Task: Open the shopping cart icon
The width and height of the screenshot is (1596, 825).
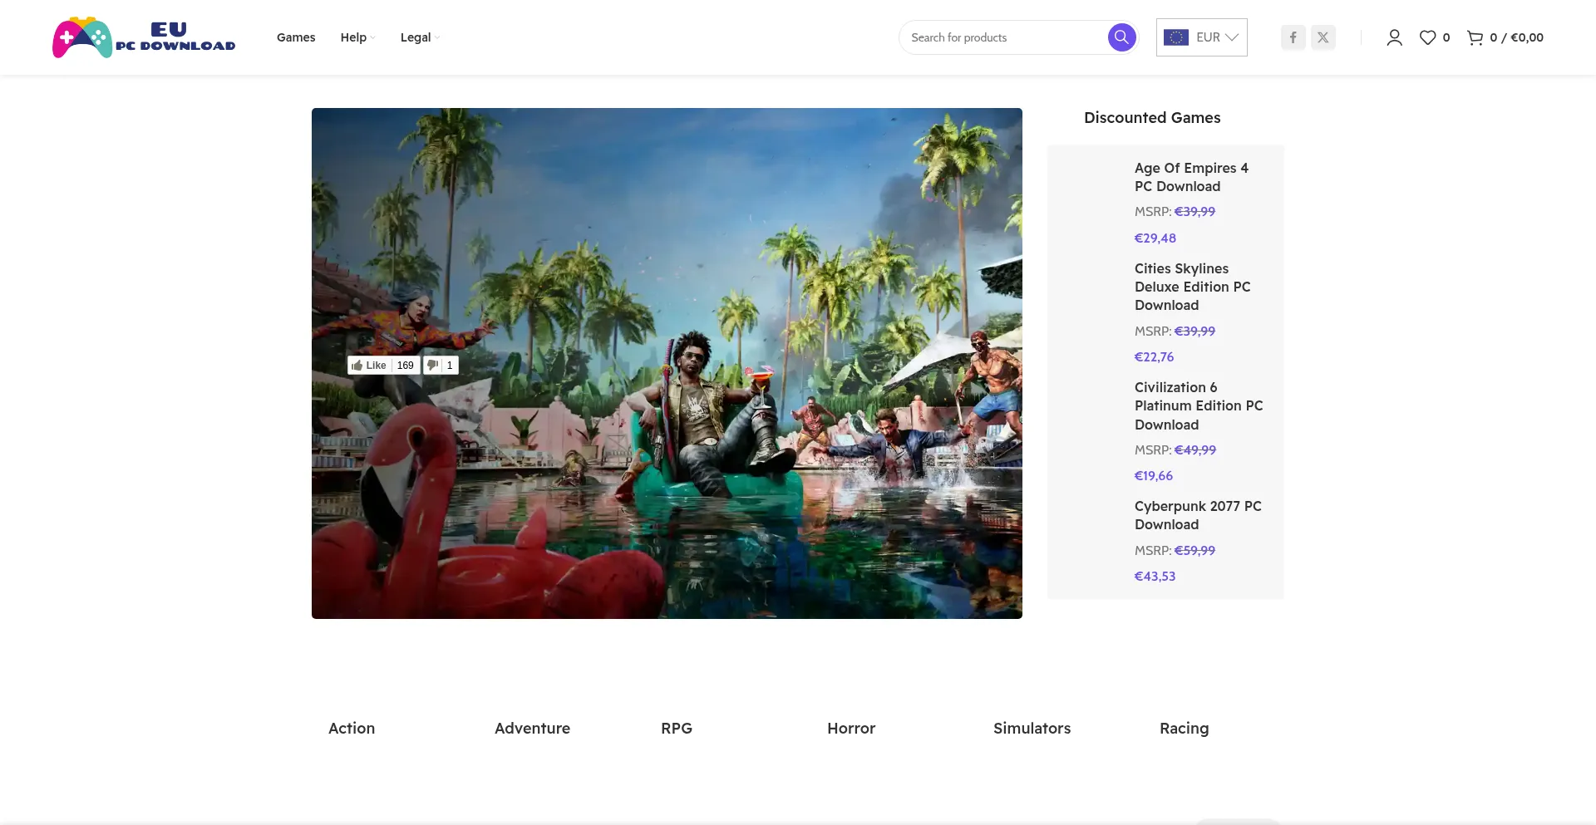Action: coord(1475,37)
